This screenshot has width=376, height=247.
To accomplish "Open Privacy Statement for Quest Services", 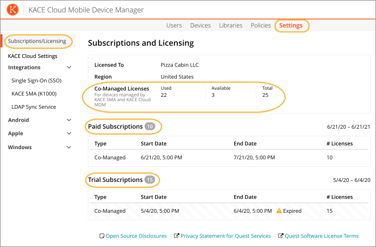I will (x=226, y=236).
